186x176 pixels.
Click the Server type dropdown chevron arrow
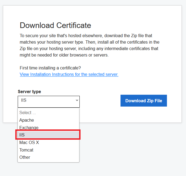coord(77,100)
